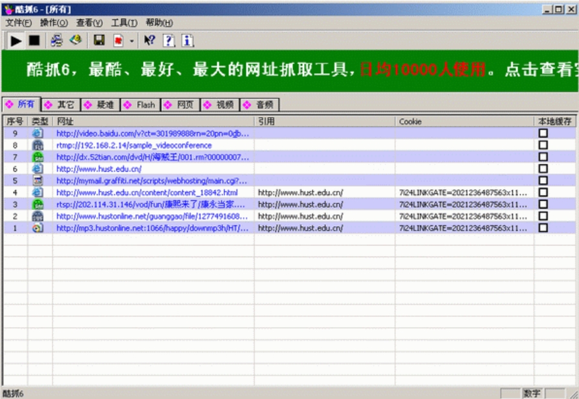579x399 pixels.
Task: Click the FLV type icon in row 8
Action: click(38, 145)
